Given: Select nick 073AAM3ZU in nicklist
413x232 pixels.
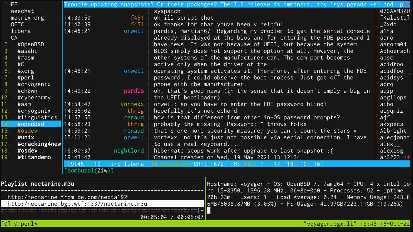Looking at the screenshot, I should [395, 11].
